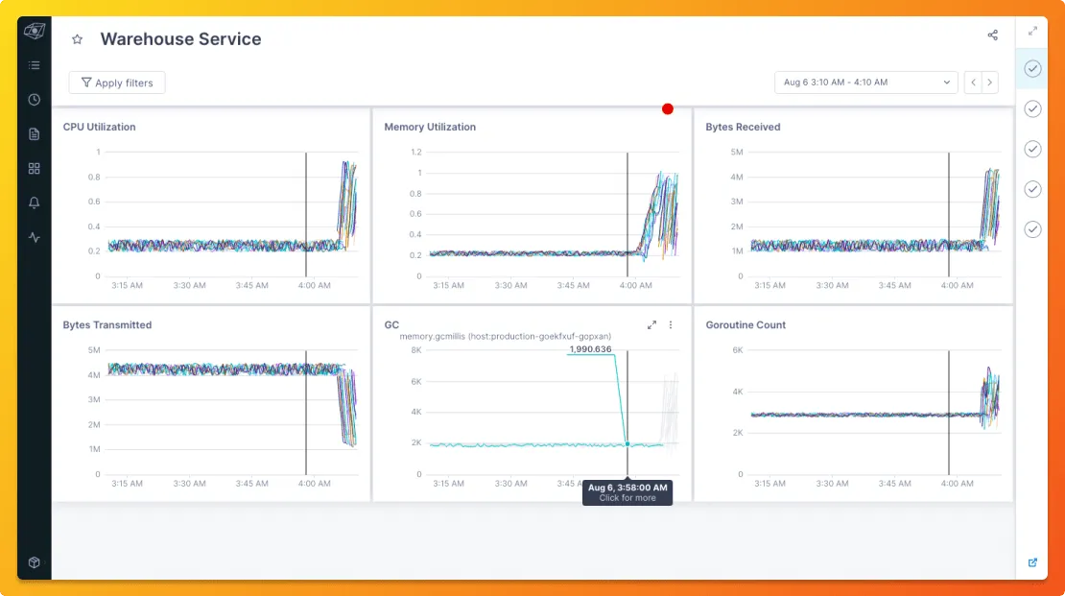Viewport: 1065px width, 596px height.
Task: Click the Apply filters button
Action: 117,83
